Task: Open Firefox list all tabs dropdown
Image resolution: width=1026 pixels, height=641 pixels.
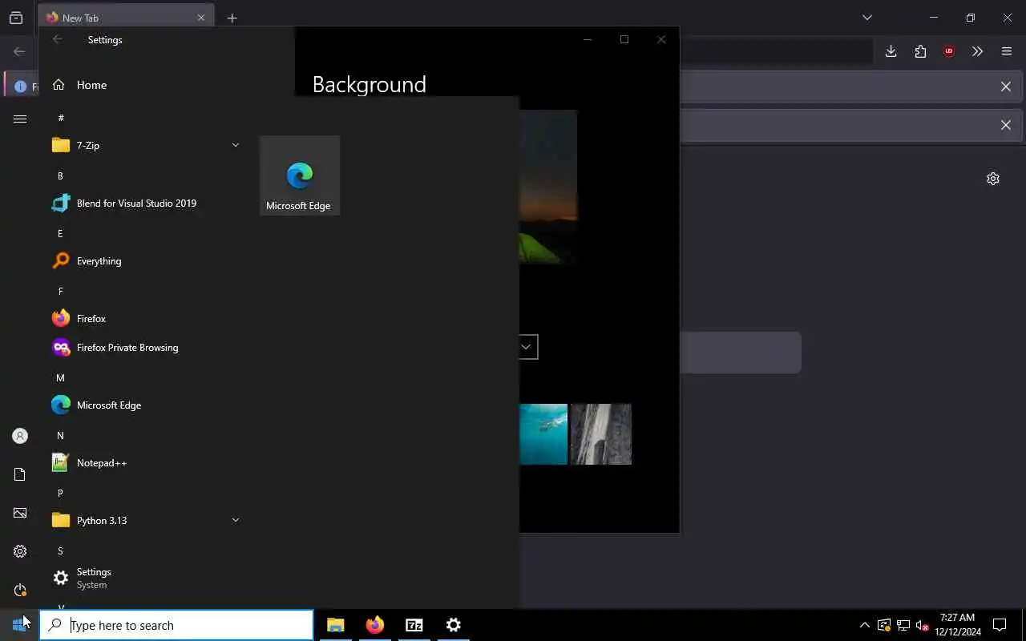Action: tap(866, 18)
